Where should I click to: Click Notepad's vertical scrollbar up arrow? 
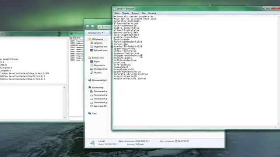click(x=279, y=17)
